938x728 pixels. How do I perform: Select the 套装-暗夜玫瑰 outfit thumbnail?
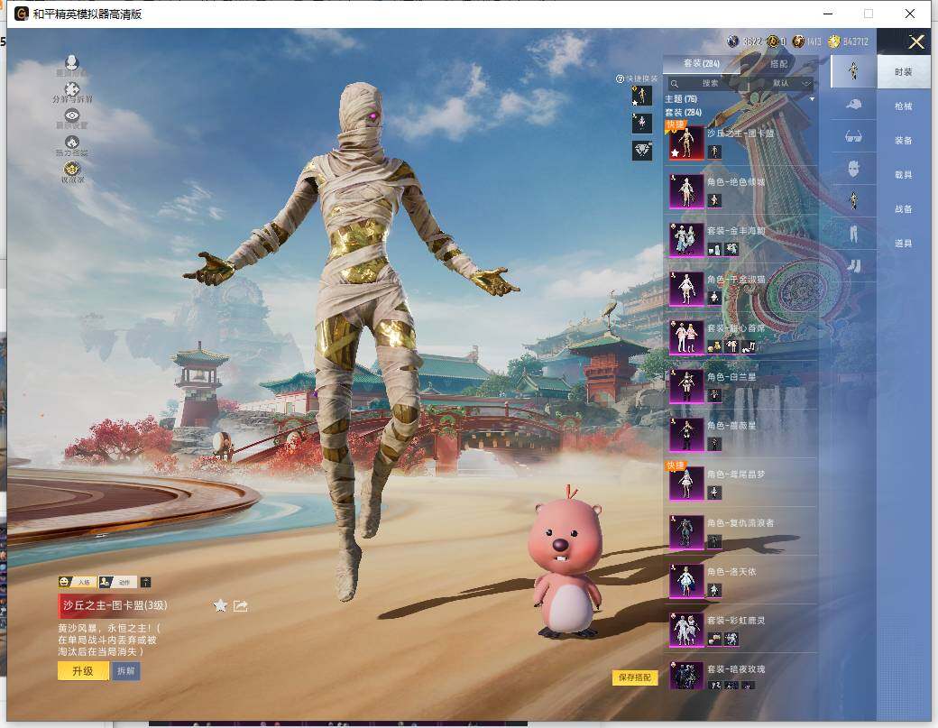tap(686, 676)
